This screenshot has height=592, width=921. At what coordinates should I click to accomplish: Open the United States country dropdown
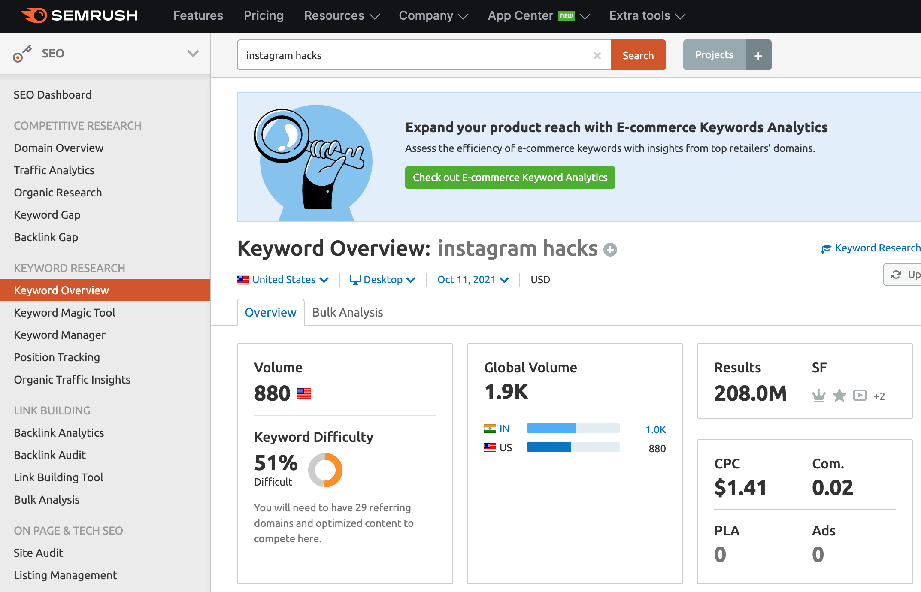pyautogui.click(x=283, y=280)
